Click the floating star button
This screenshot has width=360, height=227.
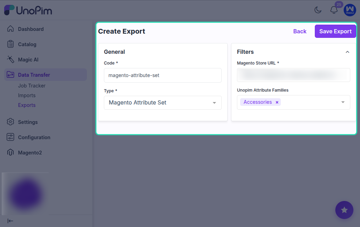click(x=344, y=210)
